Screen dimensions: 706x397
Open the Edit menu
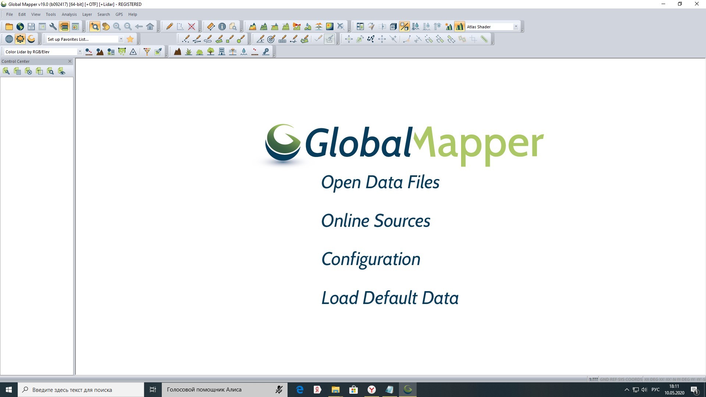coord(22,14)
